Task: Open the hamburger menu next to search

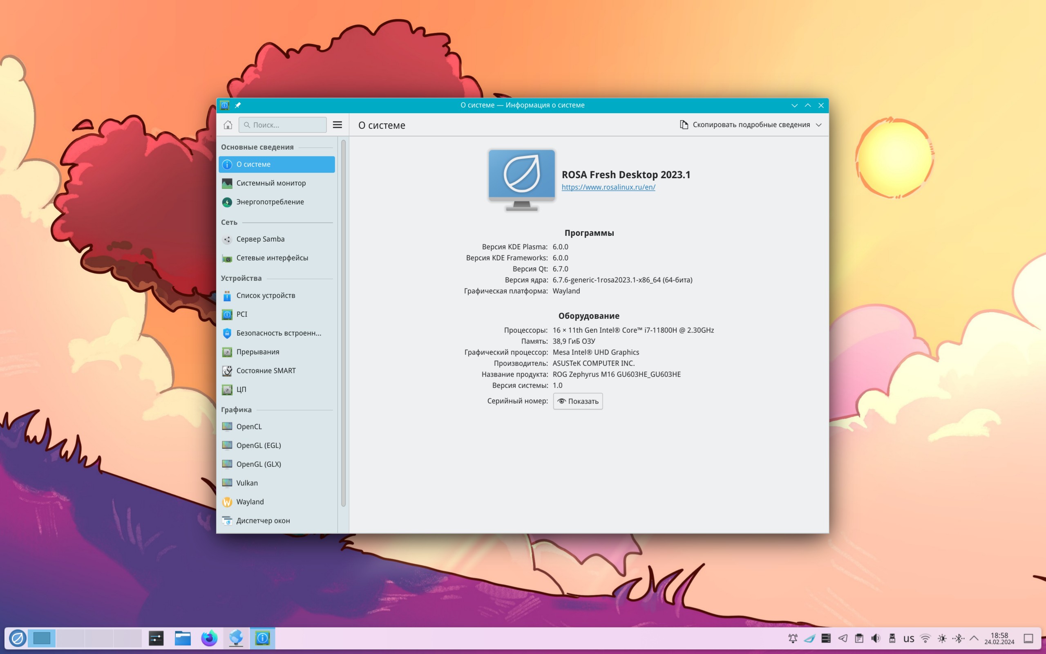Action: (337, 125)
